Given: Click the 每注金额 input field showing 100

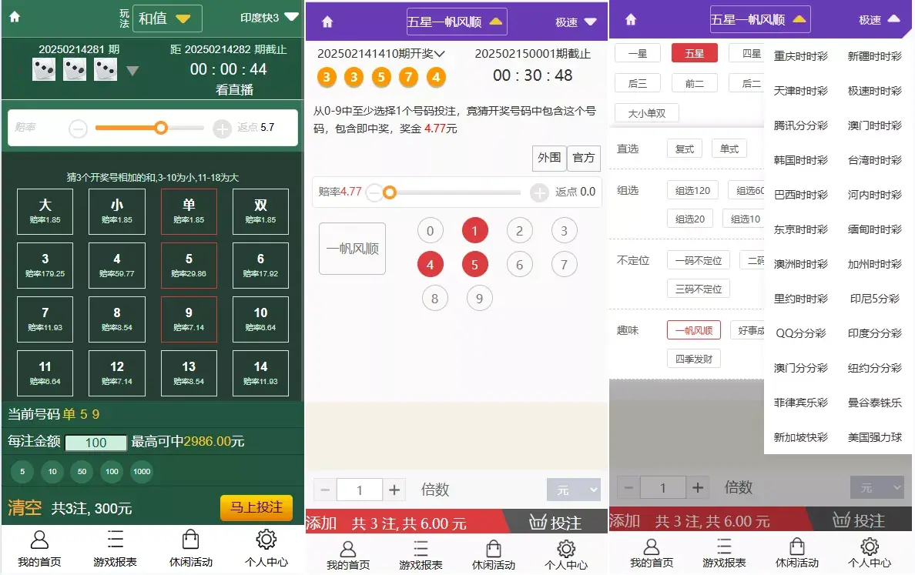Looking at the screenshot, I should pos(96,443).
